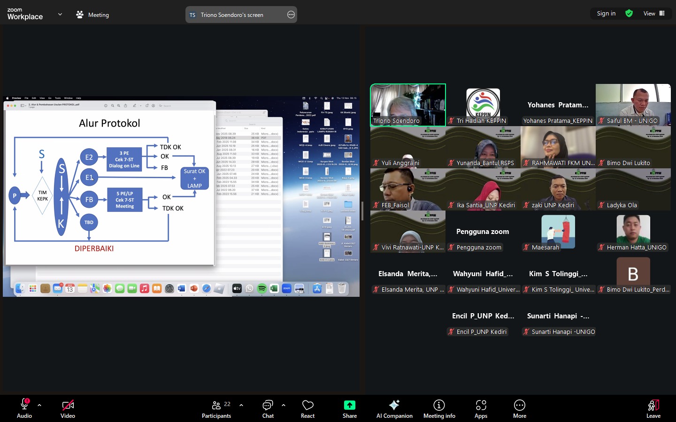Image resolution: width=676 pixels, height=422 pixels.
Task: Open the More options menu
Action: (x=519, y=408)
